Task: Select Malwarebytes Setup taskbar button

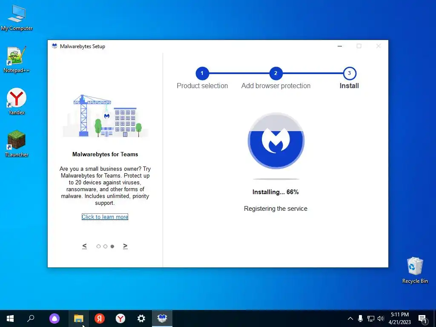Action: [162, 318]
